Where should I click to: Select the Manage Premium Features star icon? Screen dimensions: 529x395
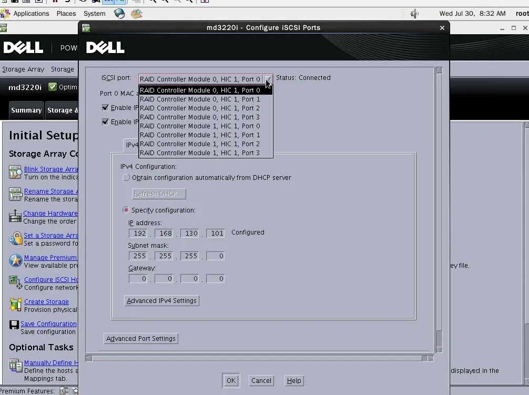point(15,260)
